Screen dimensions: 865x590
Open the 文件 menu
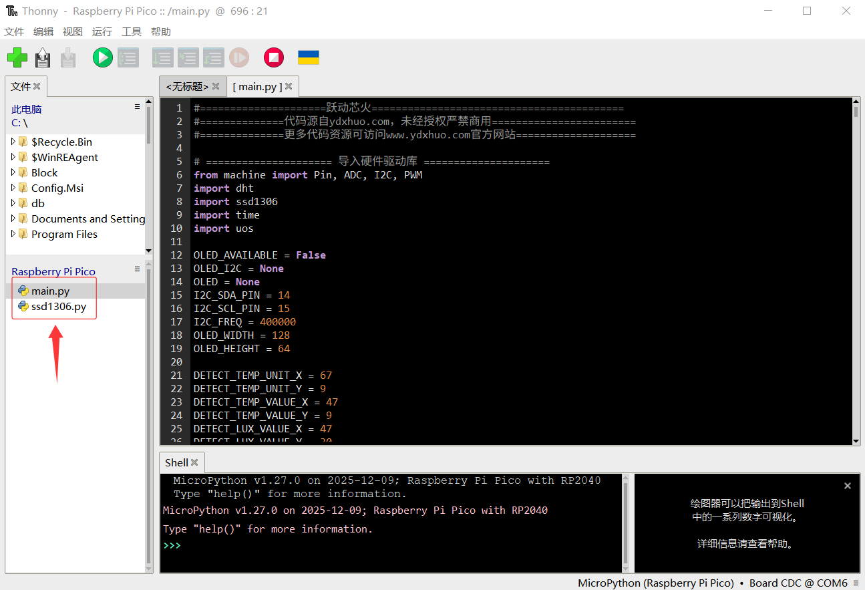14,31
